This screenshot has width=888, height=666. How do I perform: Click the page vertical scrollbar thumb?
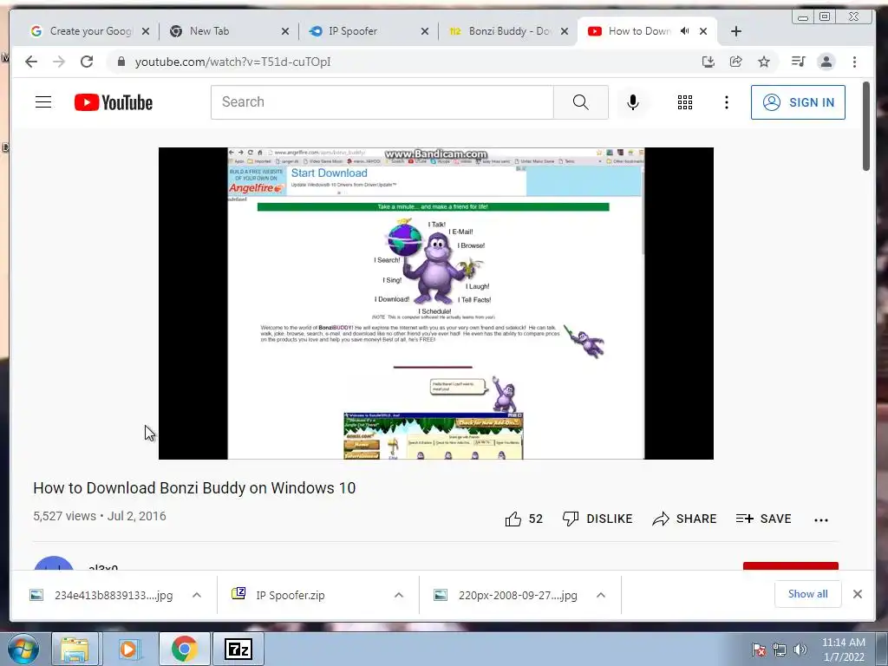click(x=866, y=126)
